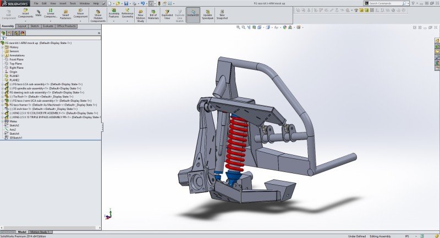Open Reference Geometry tool
Image resolution: width=440 pixels, height=238 pixels.
(x=128, y=14)
